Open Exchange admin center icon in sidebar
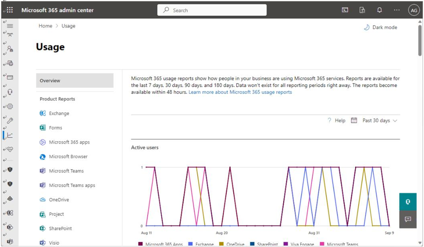Viewport: 424px width, 247px height. (10, 213)
